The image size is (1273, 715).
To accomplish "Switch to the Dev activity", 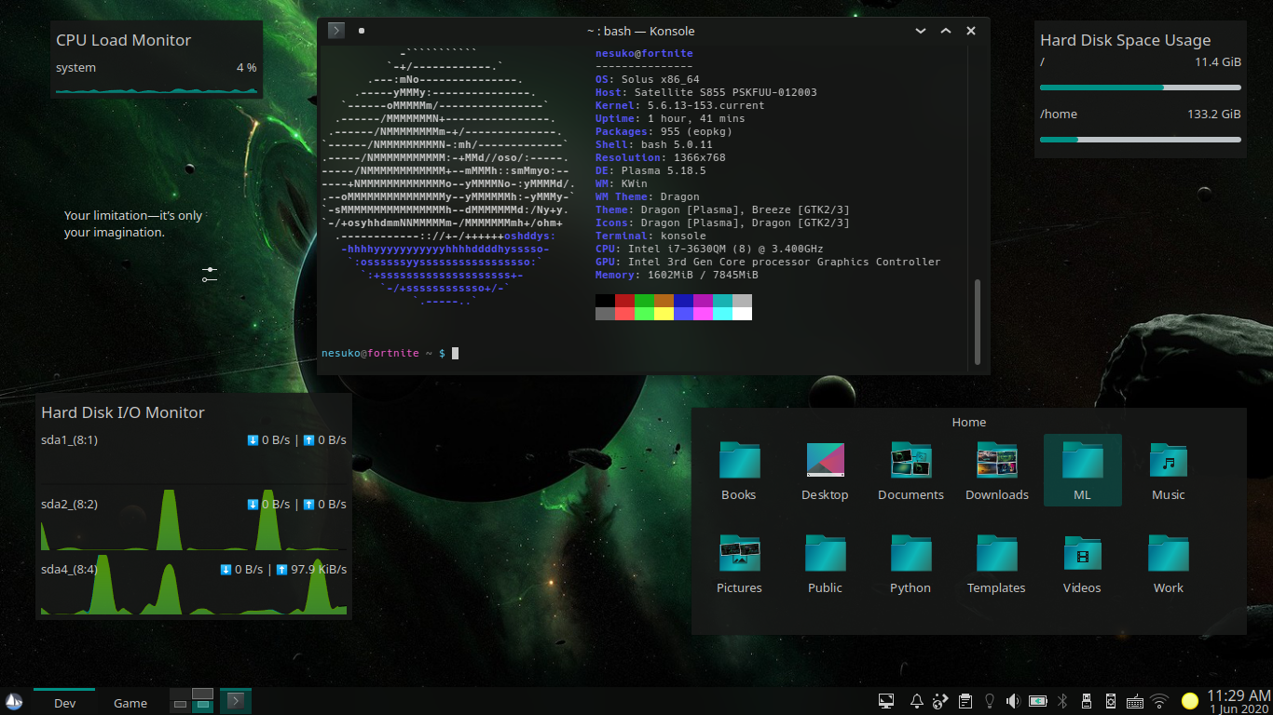I will pos(64,702).
